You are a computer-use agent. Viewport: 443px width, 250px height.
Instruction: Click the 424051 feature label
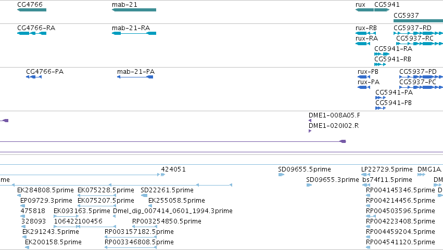[x=173, y=169]
